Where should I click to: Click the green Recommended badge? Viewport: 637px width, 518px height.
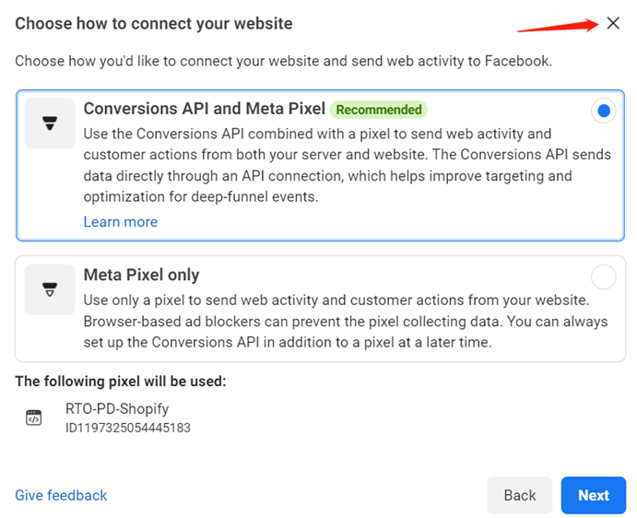379,110
